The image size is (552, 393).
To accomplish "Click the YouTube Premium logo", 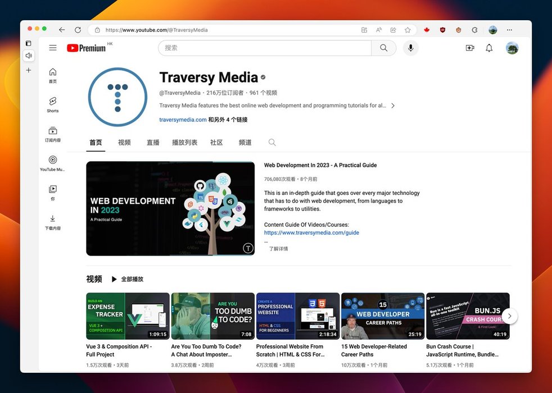I will pyautogui.click(x=86, y=48).
